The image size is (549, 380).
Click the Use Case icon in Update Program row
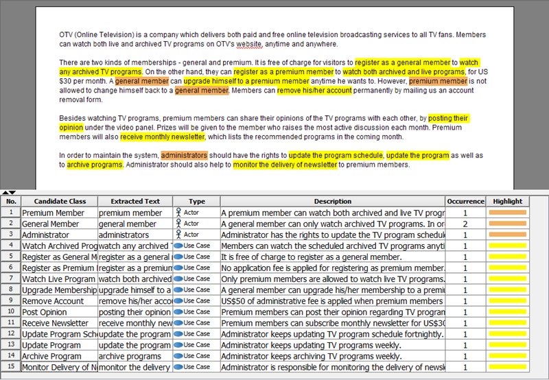[x=178, y=345]
